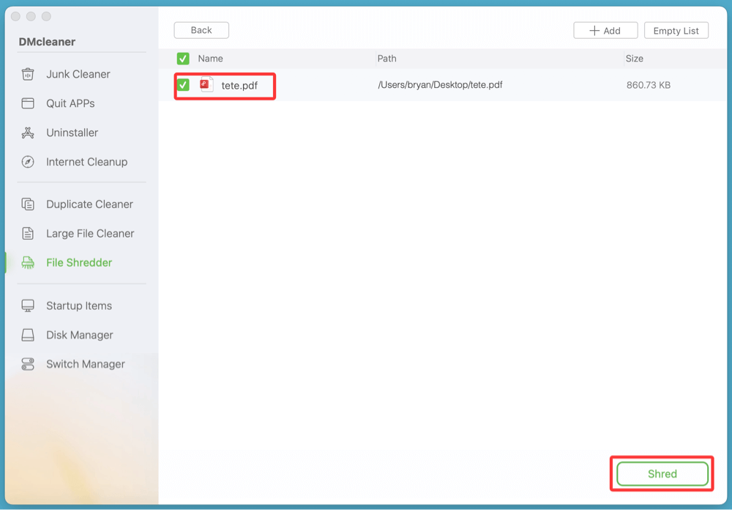Click the Junk Cleaner trash icon

click(28, 74)
